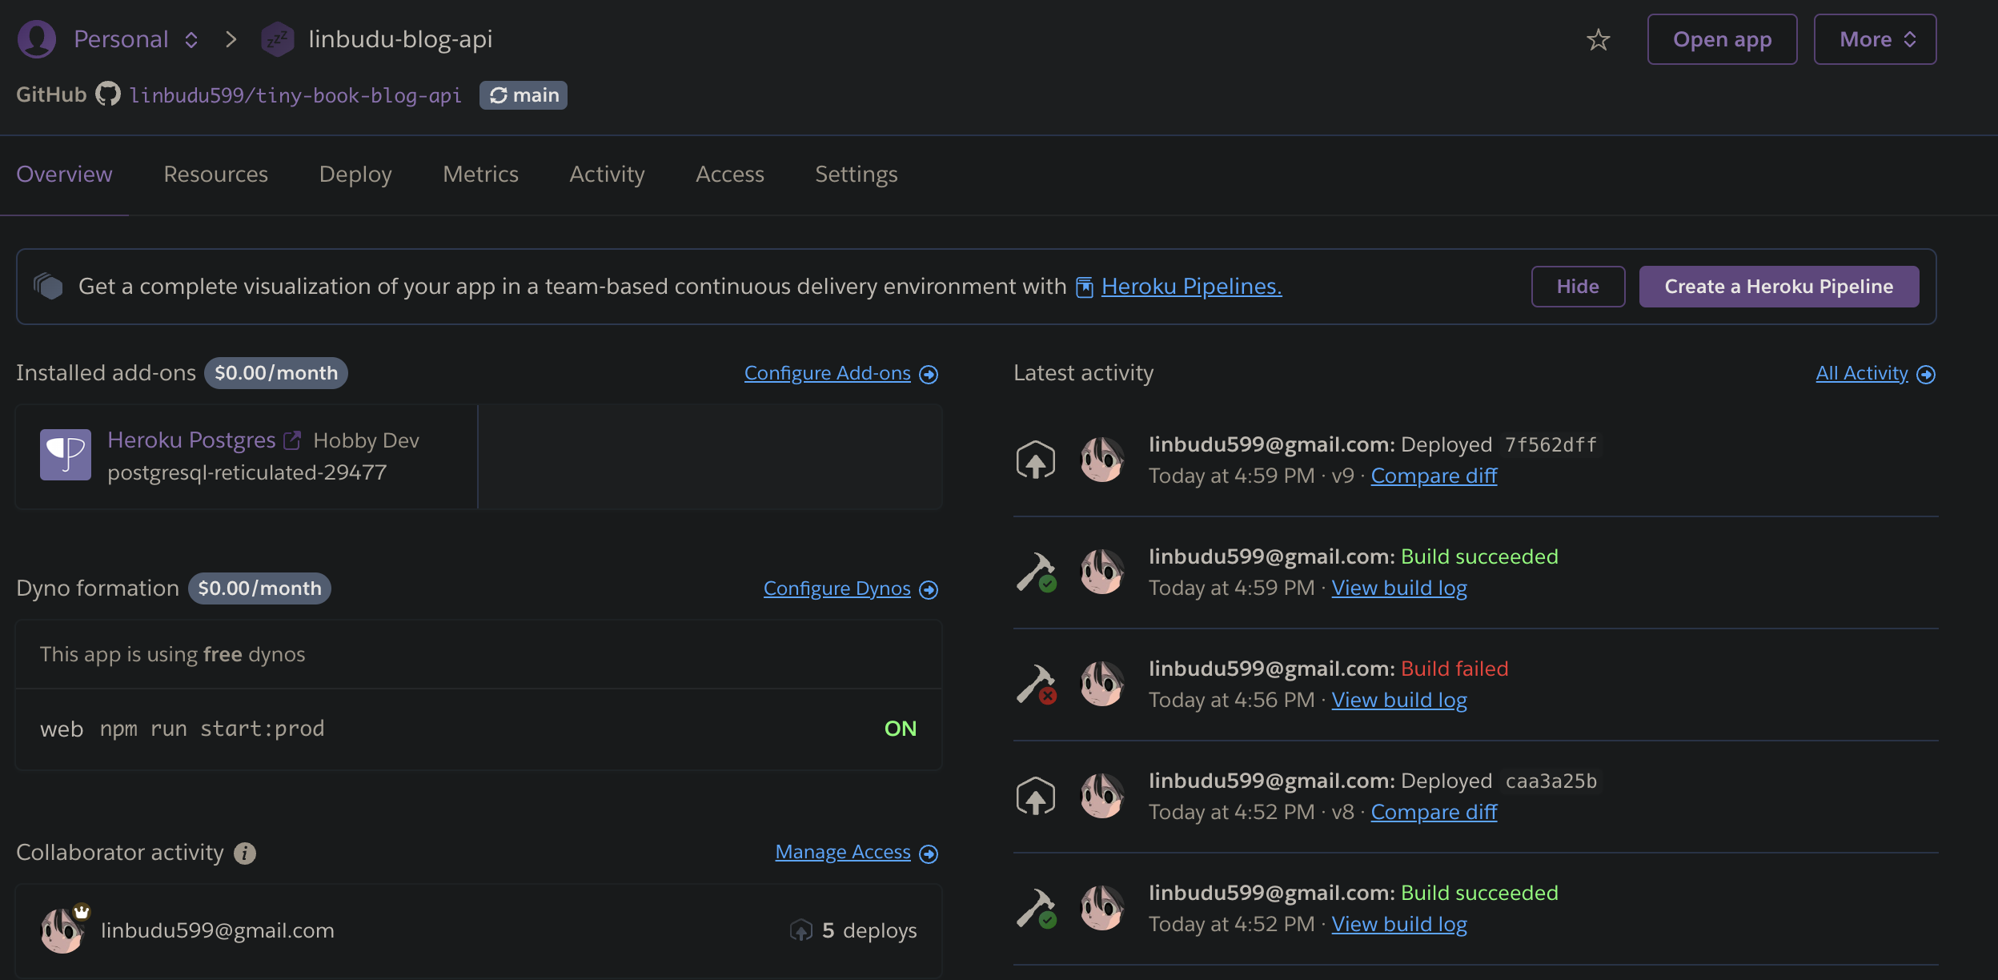This screenshot has width=1998, height=980.
Task: Expand the Personal account switcher
Action: [191, 39]
